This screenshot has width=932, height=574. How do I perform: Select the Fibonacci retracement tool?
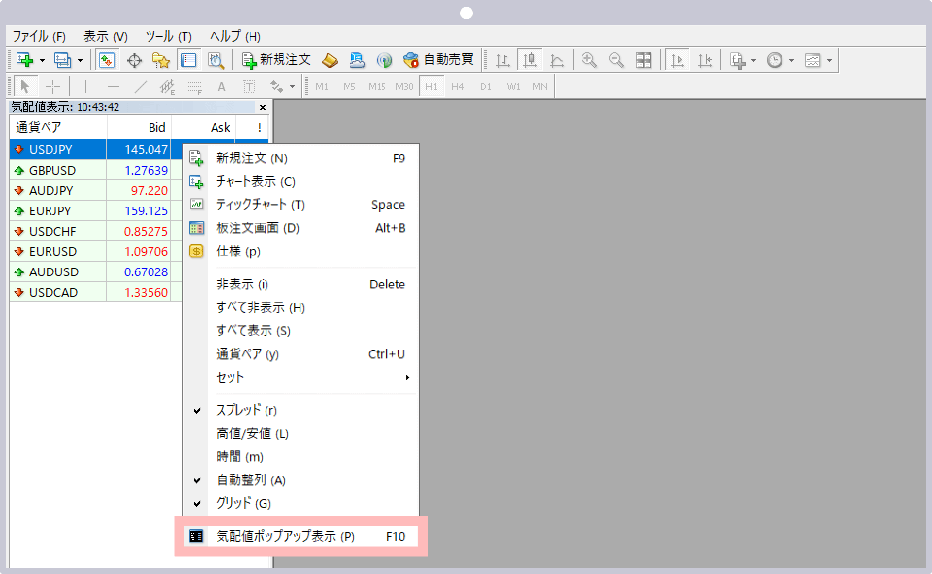pos(195,87)
